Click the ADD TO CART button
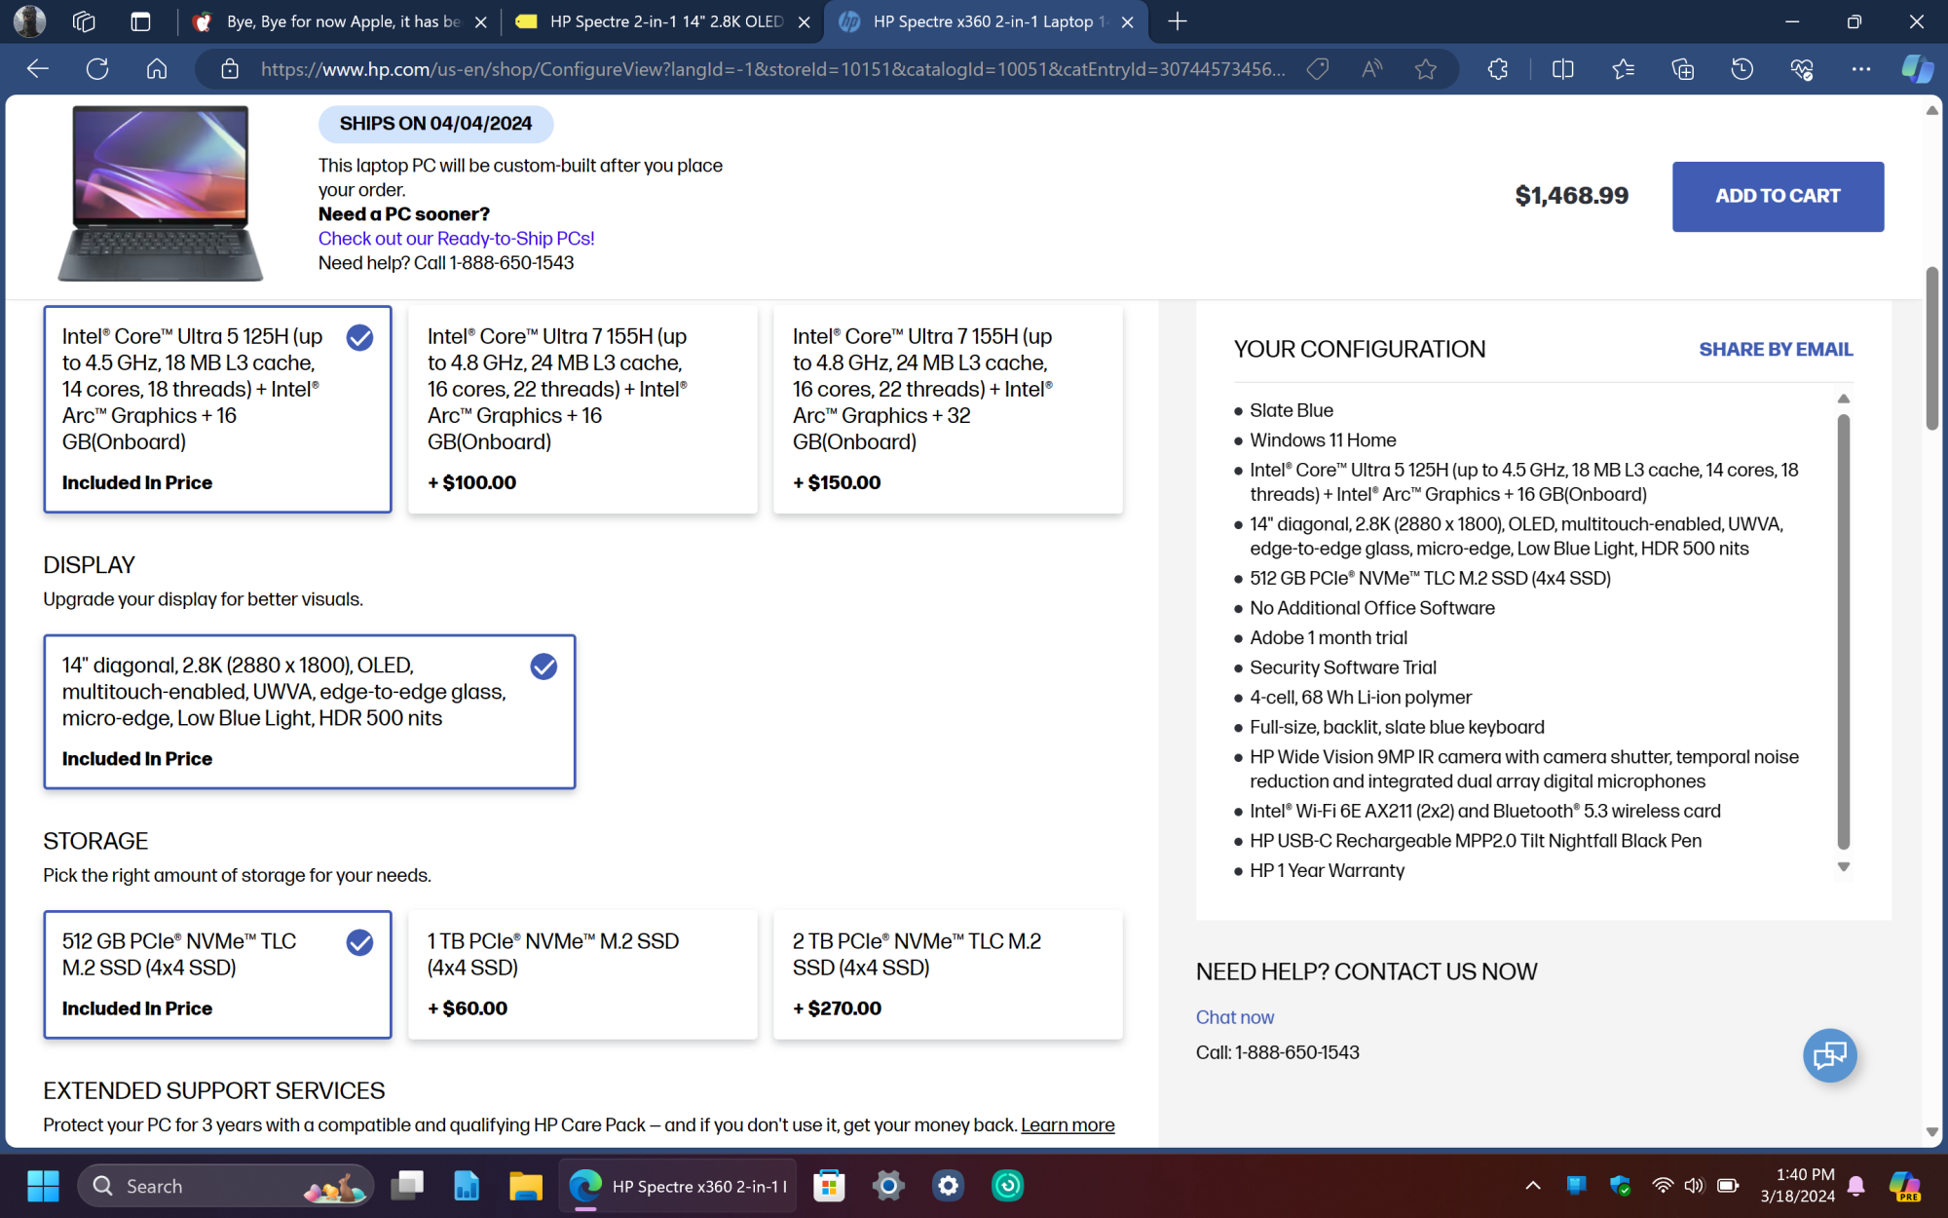This screenshot has width=1948, height=1218. pos(1778,196)
